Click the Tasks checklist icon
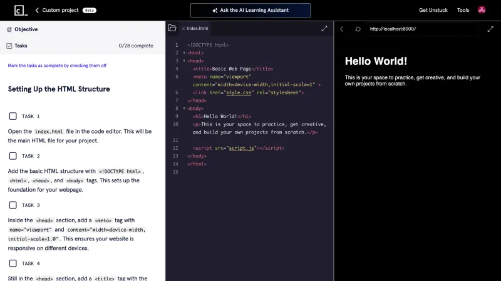The image size is (501, 281). [9, 46]
